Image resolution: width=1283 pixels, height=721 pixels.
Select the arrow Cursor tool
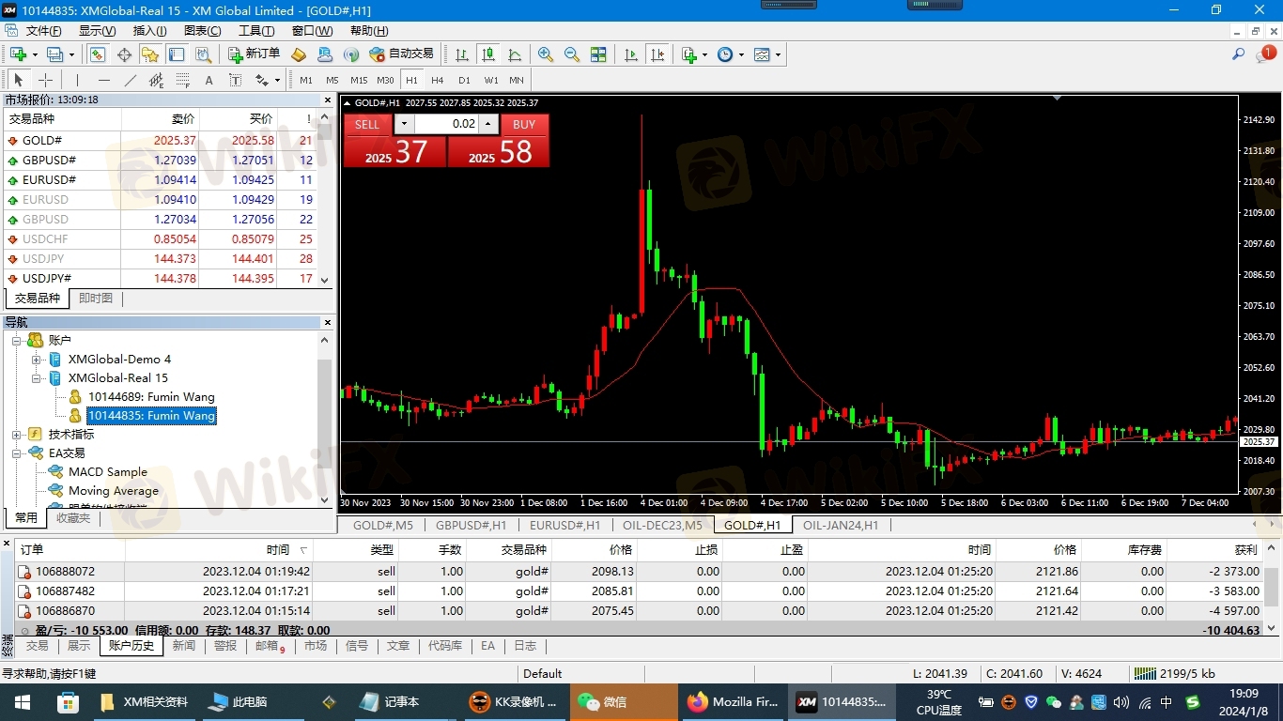[18, 80]
